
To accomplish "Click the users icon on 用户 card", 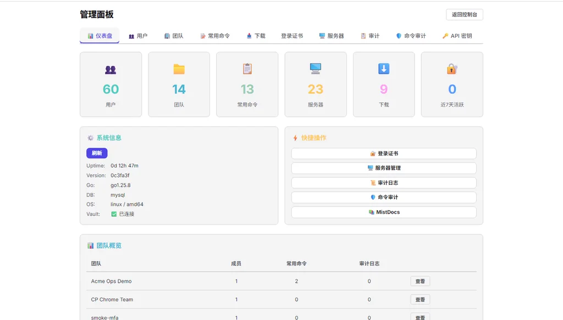I will point(111,70).
